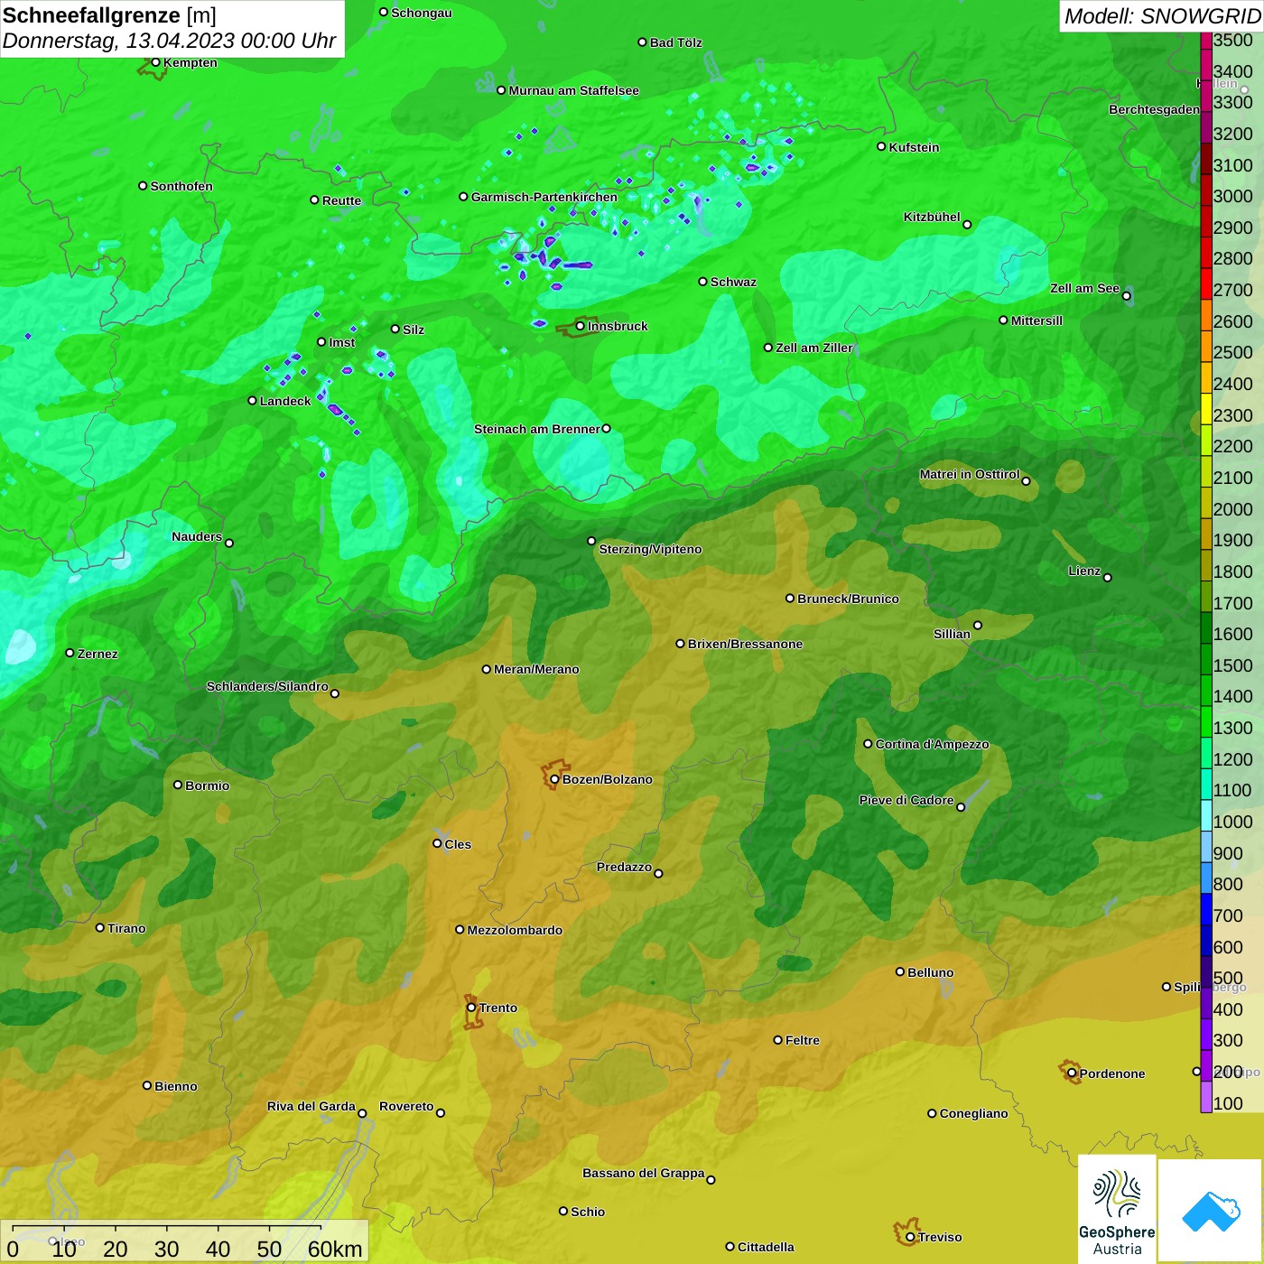Click the Rovereto marker dot

click(x=441, y=1112)
